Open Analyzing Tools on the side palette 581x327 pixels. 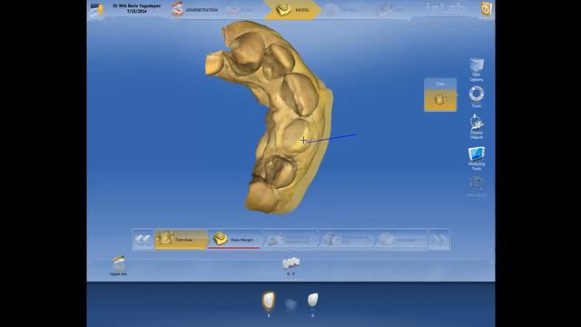tap(476, 158)
